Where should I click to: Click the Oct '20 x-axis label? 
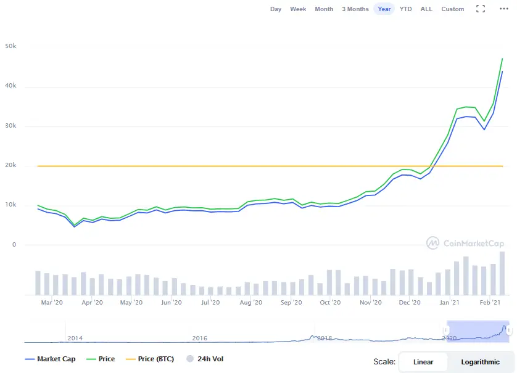point(330,302)
